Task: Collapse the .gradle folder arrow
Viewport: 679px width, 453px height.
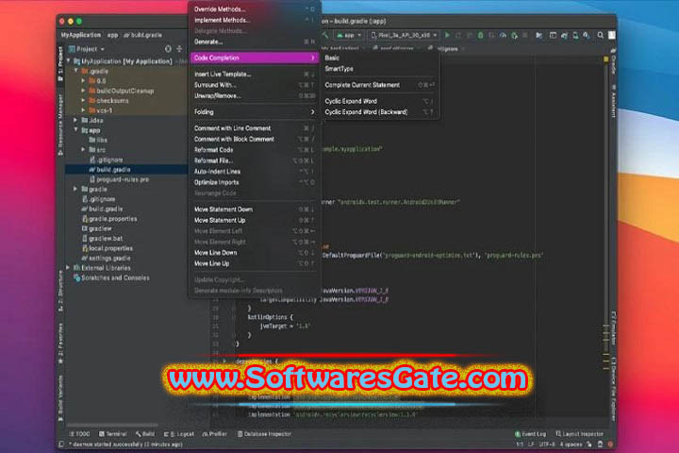Action: pos(76,71)
